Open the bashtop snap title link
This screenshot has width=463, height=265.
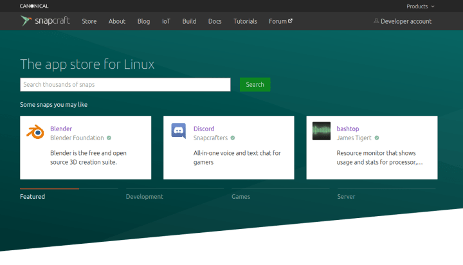coord(348,129)
